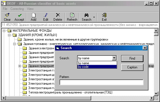Click the Accept checkmark toolbar icon
This screenshot has width=160, height=102.
click(20, 15)
